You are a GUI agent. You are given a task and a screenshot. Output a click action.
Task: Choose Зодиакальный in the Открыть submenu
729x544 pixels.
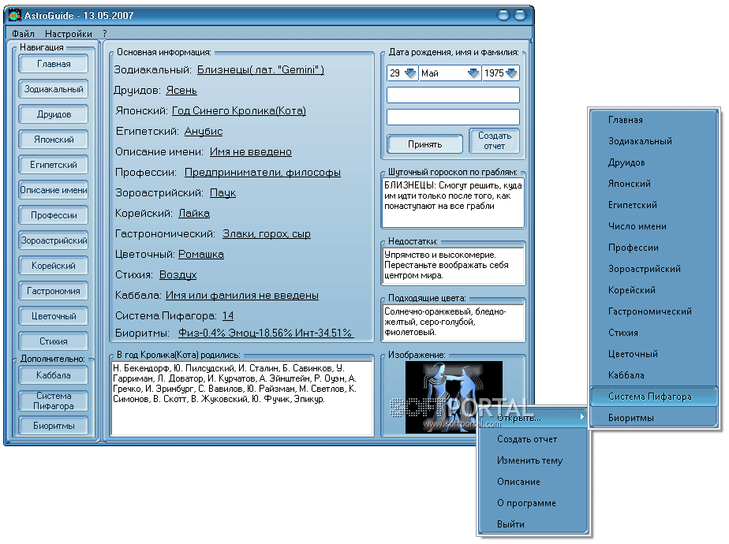pos(654,141)
